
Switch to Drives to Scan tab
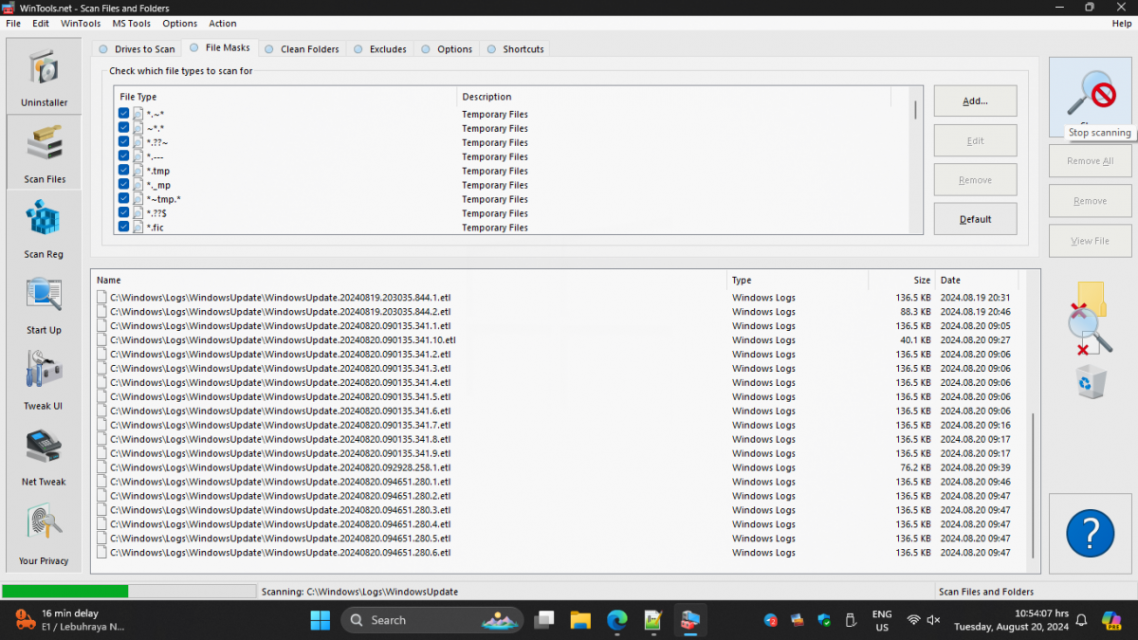tap(138, 49)
